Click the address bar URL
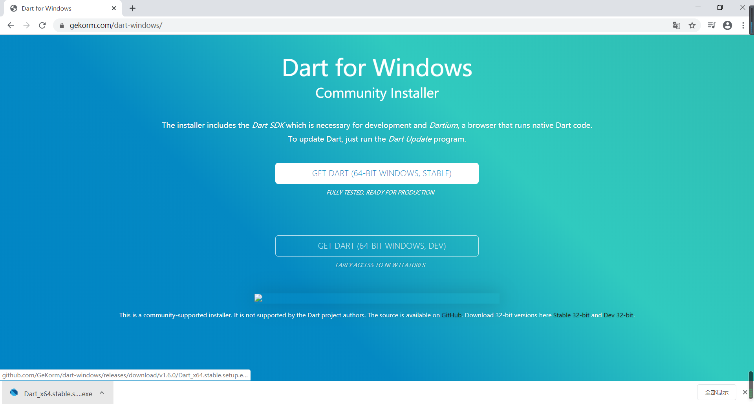Viewport: 754px width, 404px height. (x=116, y=25)
